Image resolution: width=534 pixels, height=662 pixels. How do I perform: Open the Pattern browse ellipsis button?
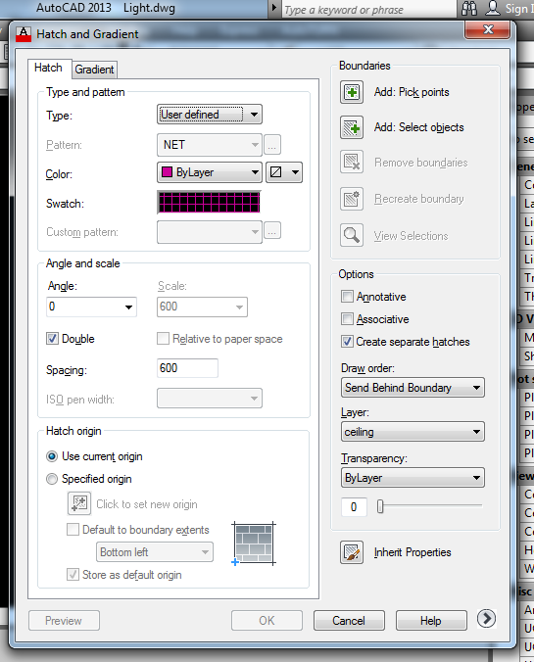272,145
